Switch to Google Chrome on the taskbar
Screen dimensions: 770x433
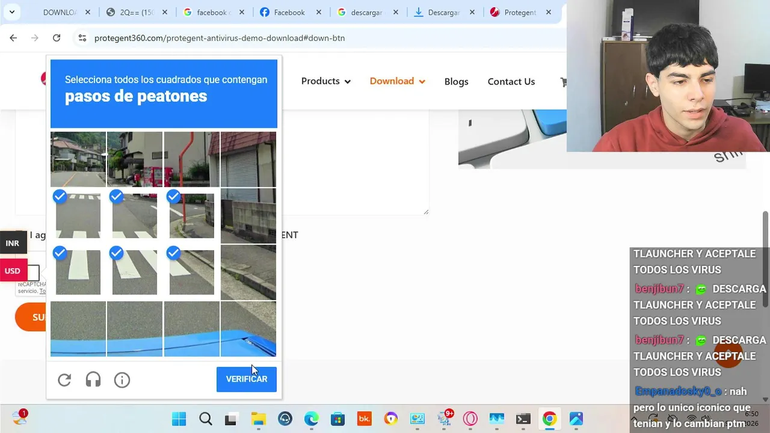[x=549, y=419]
